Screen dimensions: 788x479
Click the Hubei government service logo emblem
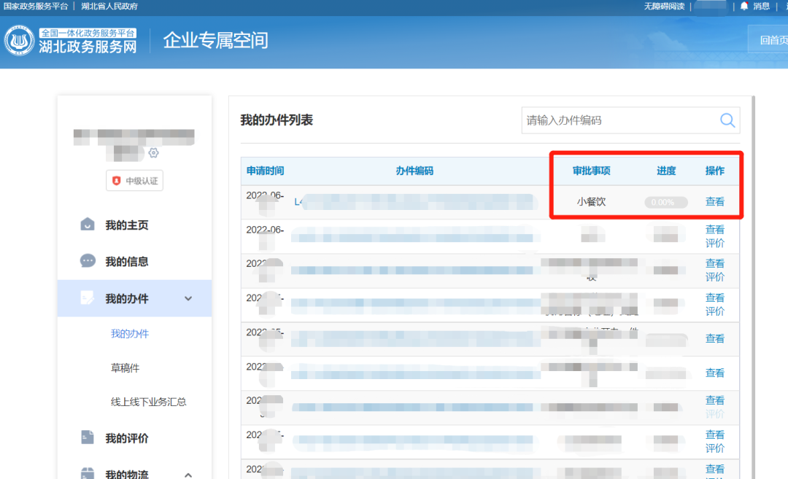[20, 40]
